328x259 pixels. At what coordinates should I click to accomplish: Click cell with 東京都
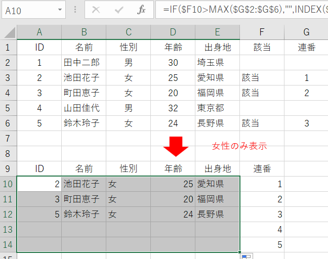[217, 108]
